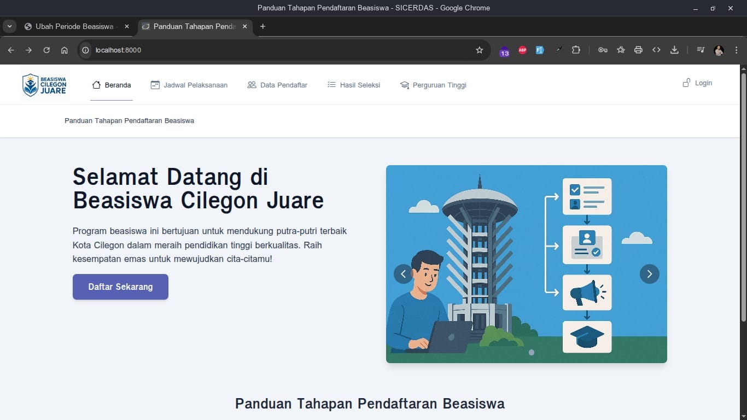Viewport: 747px width, 420px height.
Task: Expand the tab search dropdown arrow
Action: coord(9,26)
